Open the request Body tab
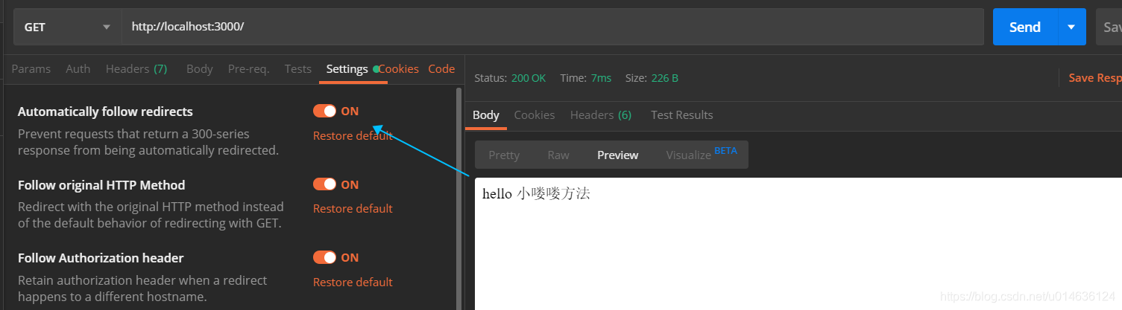 [x=200, y=68]
